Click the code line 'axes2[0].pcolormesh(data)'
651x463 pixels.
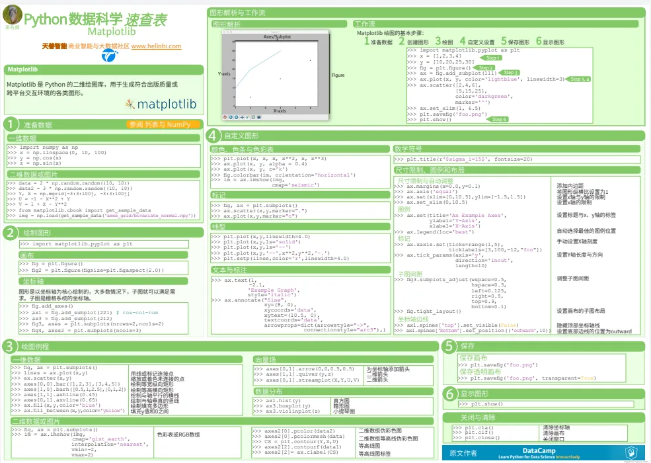(x=299, y=437)
